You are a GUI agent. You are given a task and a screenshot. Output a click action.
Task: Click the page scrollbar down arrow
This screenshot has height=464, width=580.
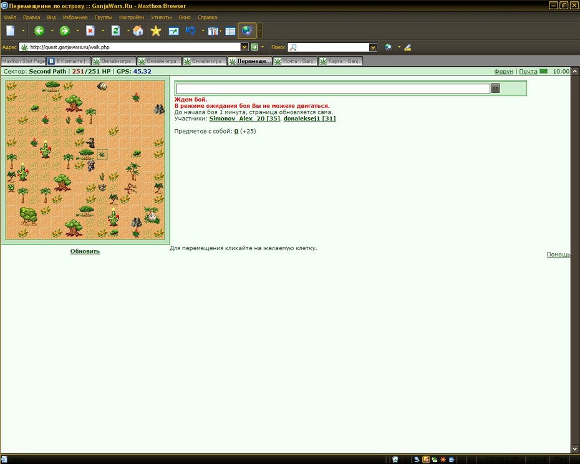point(575,449)
